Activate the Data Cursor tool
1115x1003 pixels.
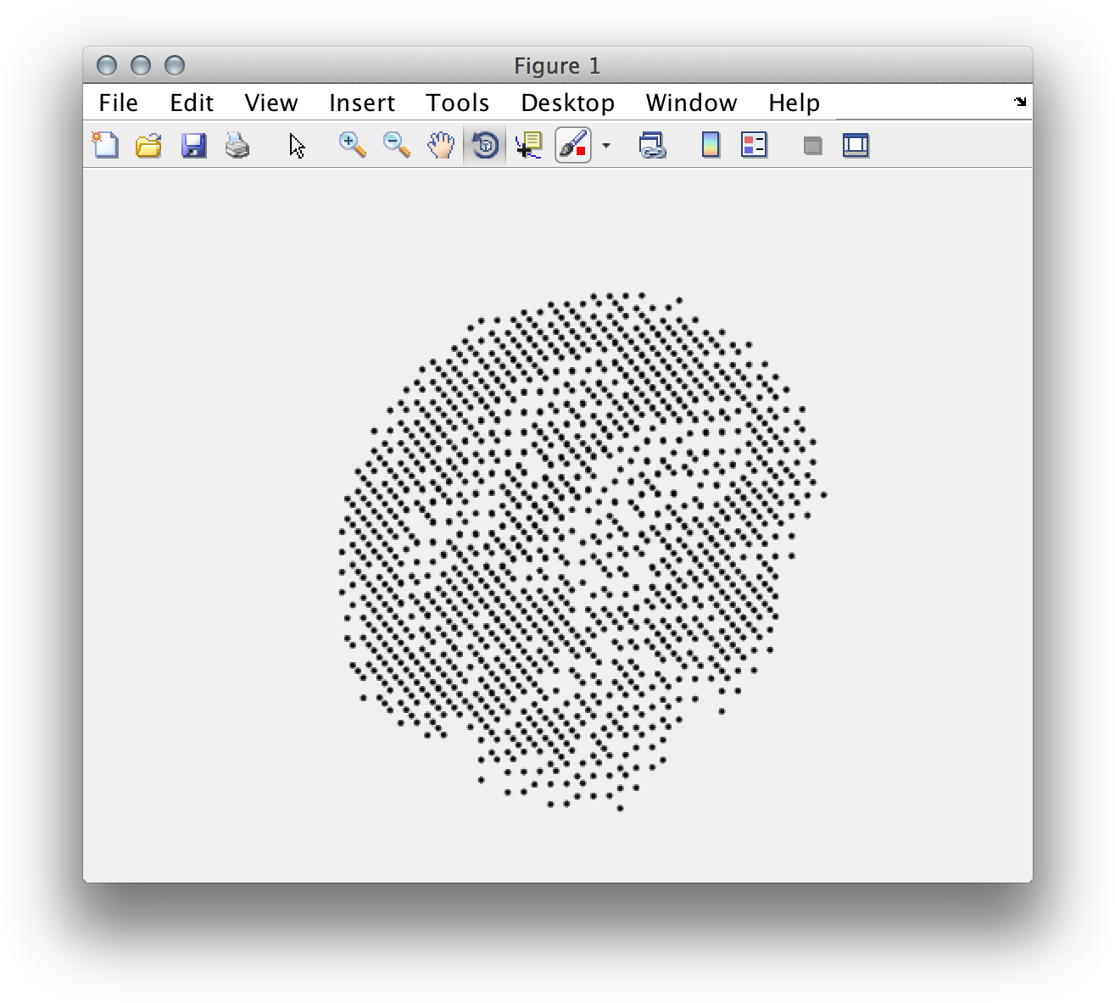coord(529,146)
